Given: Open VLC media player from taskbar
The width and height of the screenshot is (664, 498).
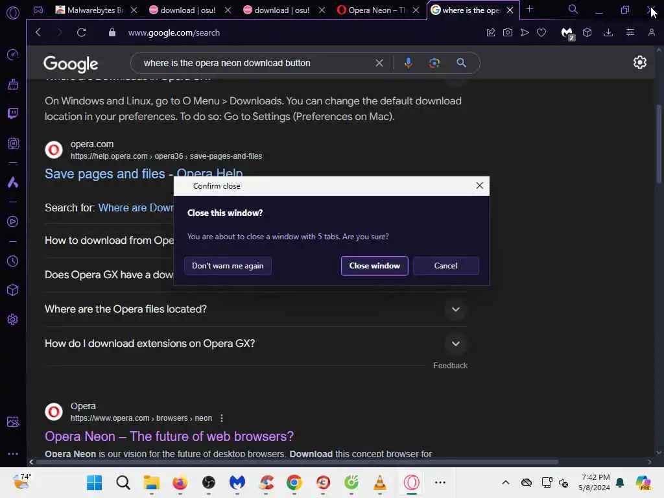Looking at the screenshot, I should pyautogui.click(x=379, y=482).
